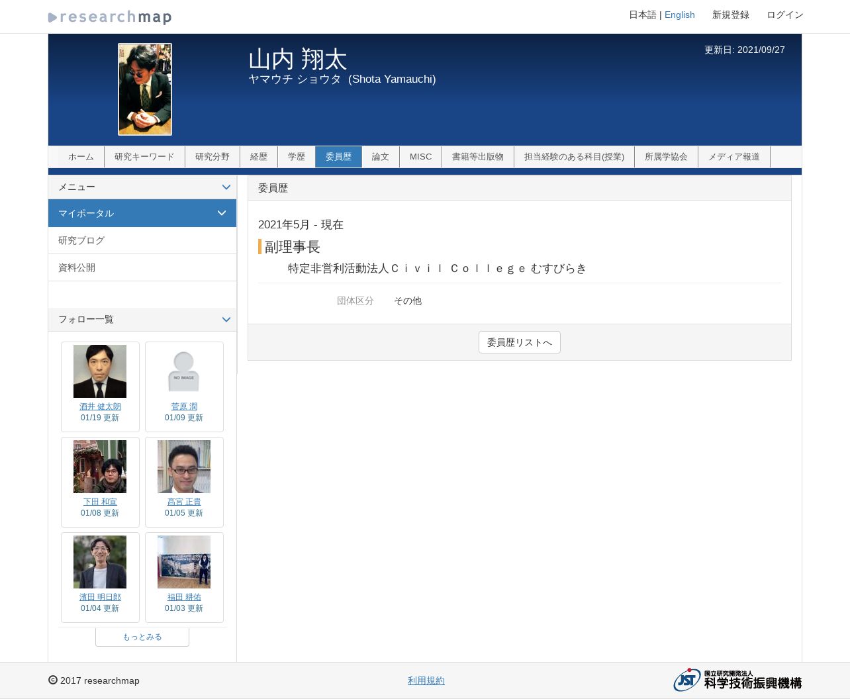Collapse the フォロー一覧 chevron

tap(226, 320)
